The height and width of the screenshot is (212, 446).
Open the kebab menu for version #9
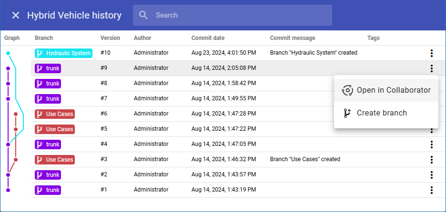pos(431,68)
